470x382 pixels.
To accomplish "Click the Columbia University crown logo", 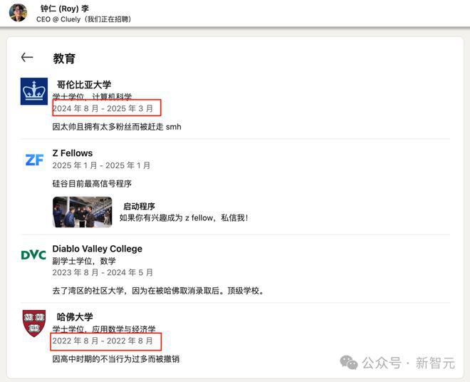I will [34, 91].
